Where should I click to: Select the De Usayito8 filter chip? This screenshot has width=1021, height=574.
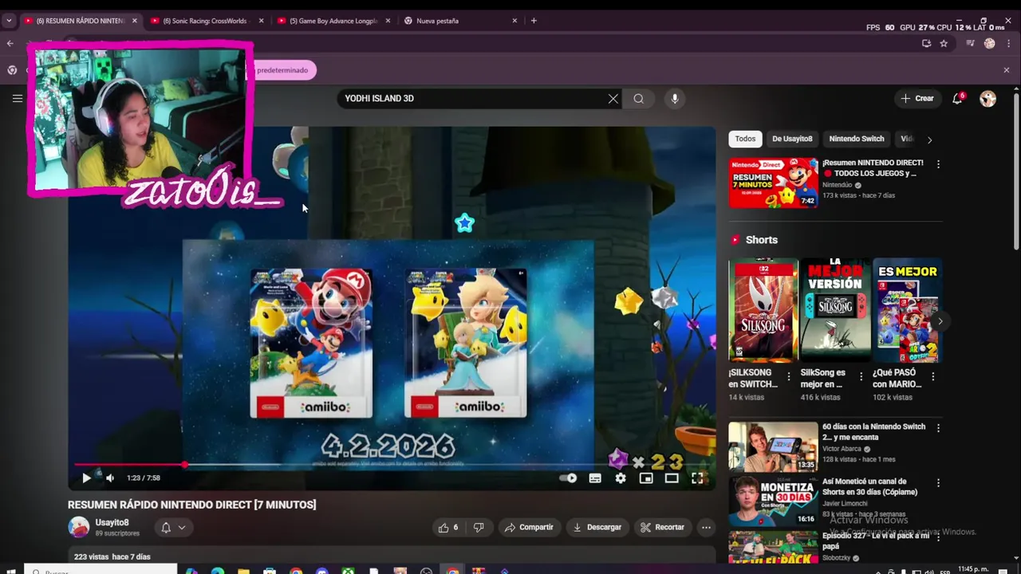point(792,139)
